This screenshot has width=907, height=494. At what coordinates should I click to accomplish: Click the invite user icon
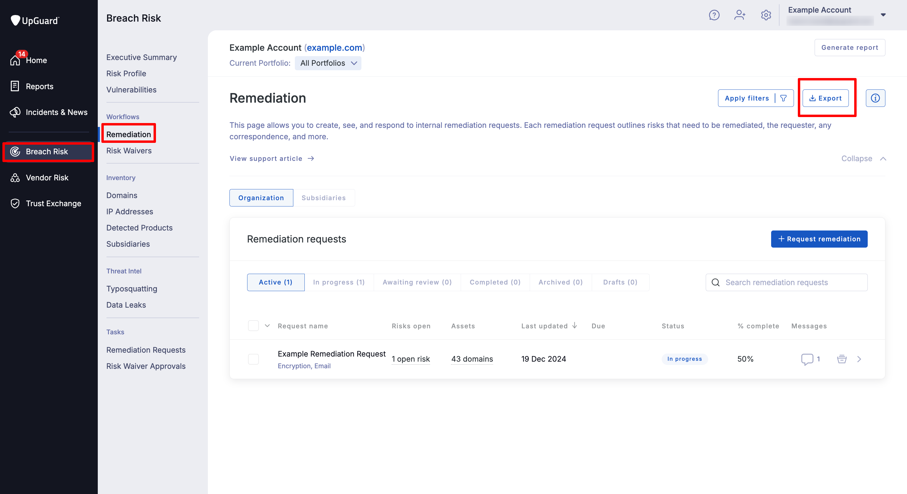(740, 15)
